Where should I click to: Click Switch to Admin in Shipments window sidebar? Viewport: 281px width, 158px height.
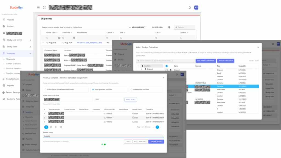pos(13,99)
